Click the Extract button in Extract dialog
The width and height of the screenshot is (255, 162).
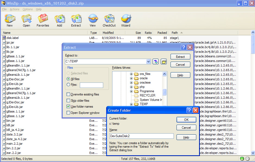180,57
